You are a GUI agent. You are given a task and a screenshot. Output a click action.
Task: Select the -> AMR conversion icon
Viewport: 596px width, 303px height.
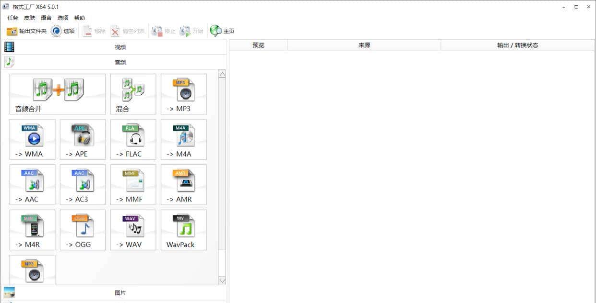tap(183, 185)
